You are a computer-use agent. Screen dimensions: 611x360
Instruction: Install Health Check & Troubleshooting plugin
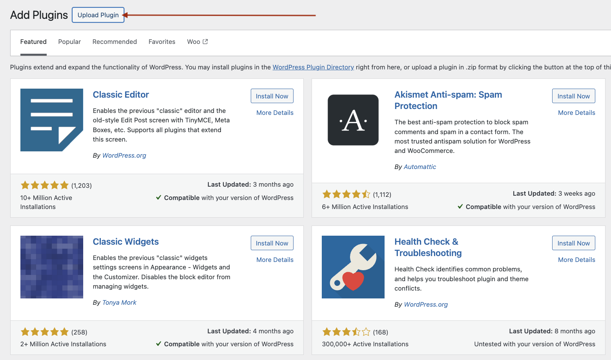coord(574,243)
